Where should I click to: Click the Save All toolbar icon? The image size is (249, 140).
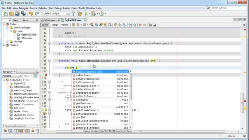pyautogui.click(x=23, y=14)
